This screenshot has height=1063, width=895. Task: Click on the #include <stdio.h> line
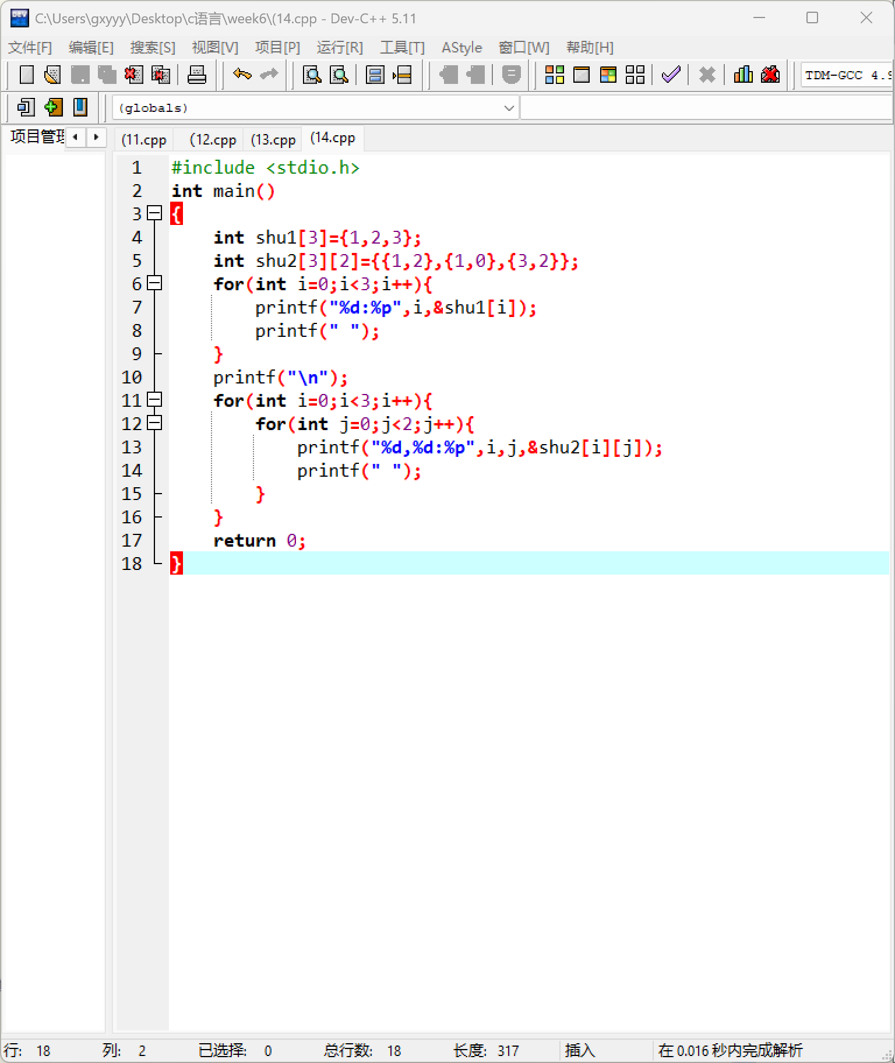coord(265,167)
